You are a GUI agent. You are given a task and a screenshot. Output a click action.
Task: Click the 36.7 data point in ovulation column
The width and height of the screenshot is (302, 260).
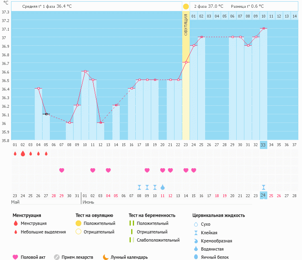point(186,62)
